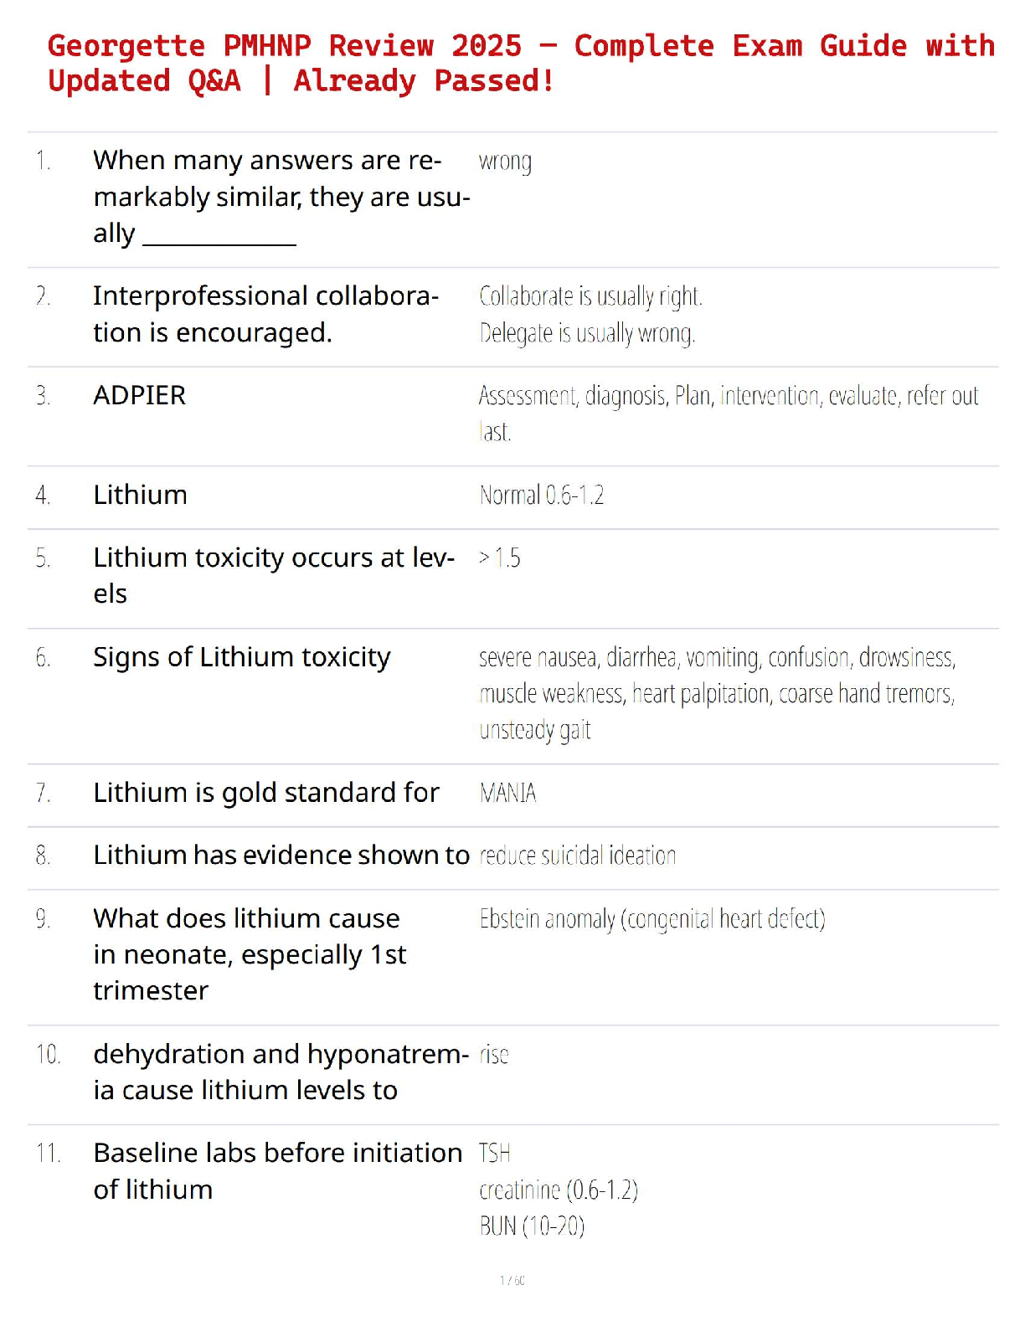Click the "Delegate is usually wrong" line
The width and height of the screenshot is (1025, 1326).
tap(587, 333)
